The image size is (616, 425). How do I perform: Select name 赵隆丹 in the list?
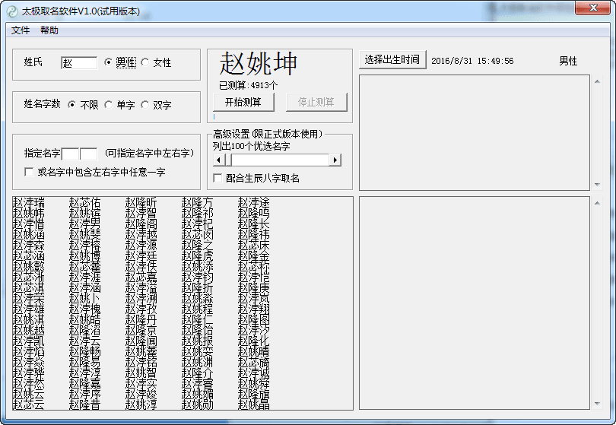click(x=141, y=319)
